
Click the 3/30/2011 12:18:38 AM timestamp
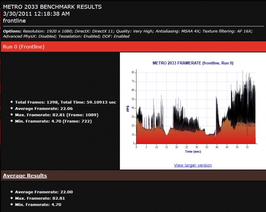pyautogui.click(x=36, y=14)
